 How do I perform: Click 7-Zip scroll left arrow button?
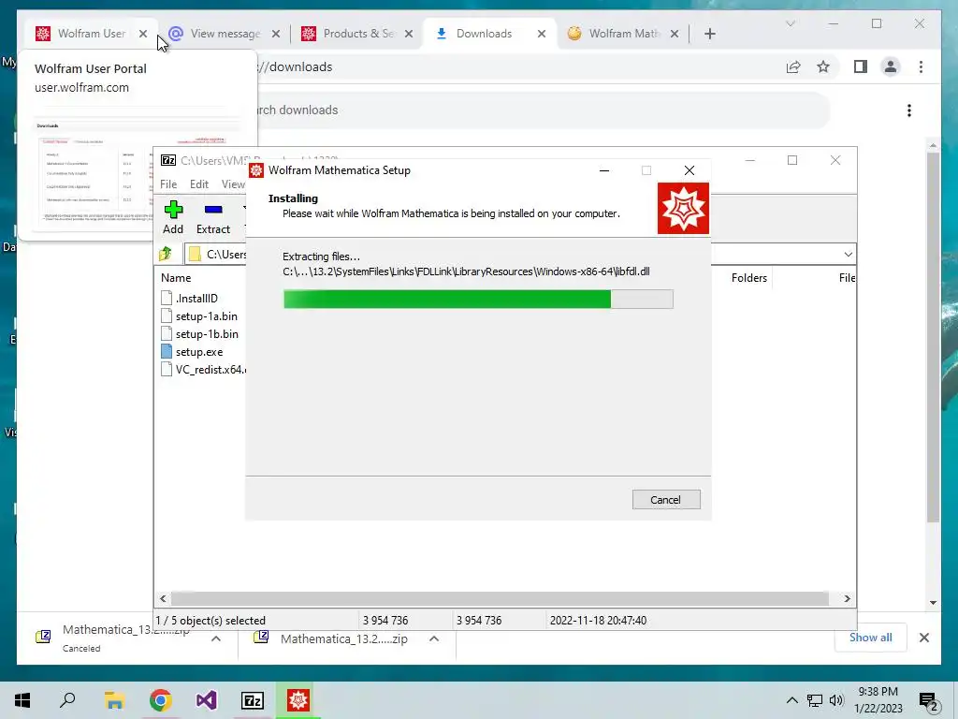[x=163, y=598]
